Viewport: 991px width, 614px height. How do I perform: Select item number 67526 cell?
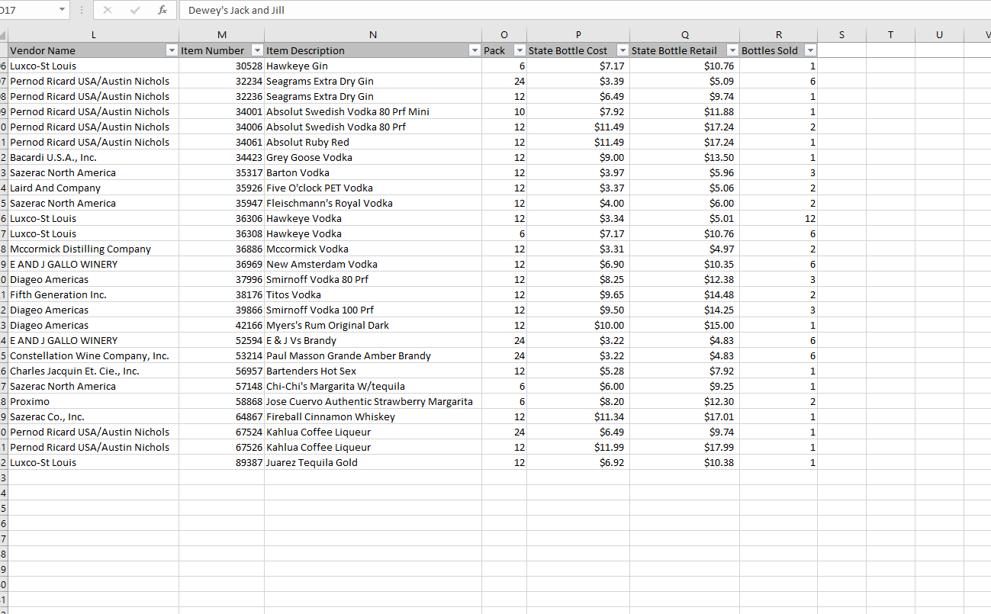pos(222,447)
